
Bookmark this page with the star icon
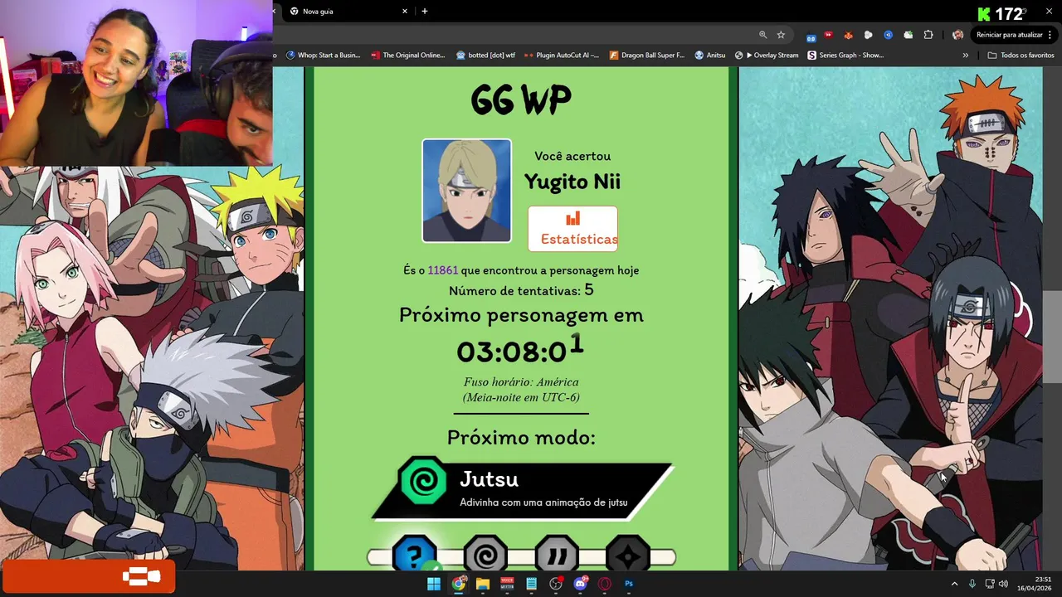click(x=781, y=35)
